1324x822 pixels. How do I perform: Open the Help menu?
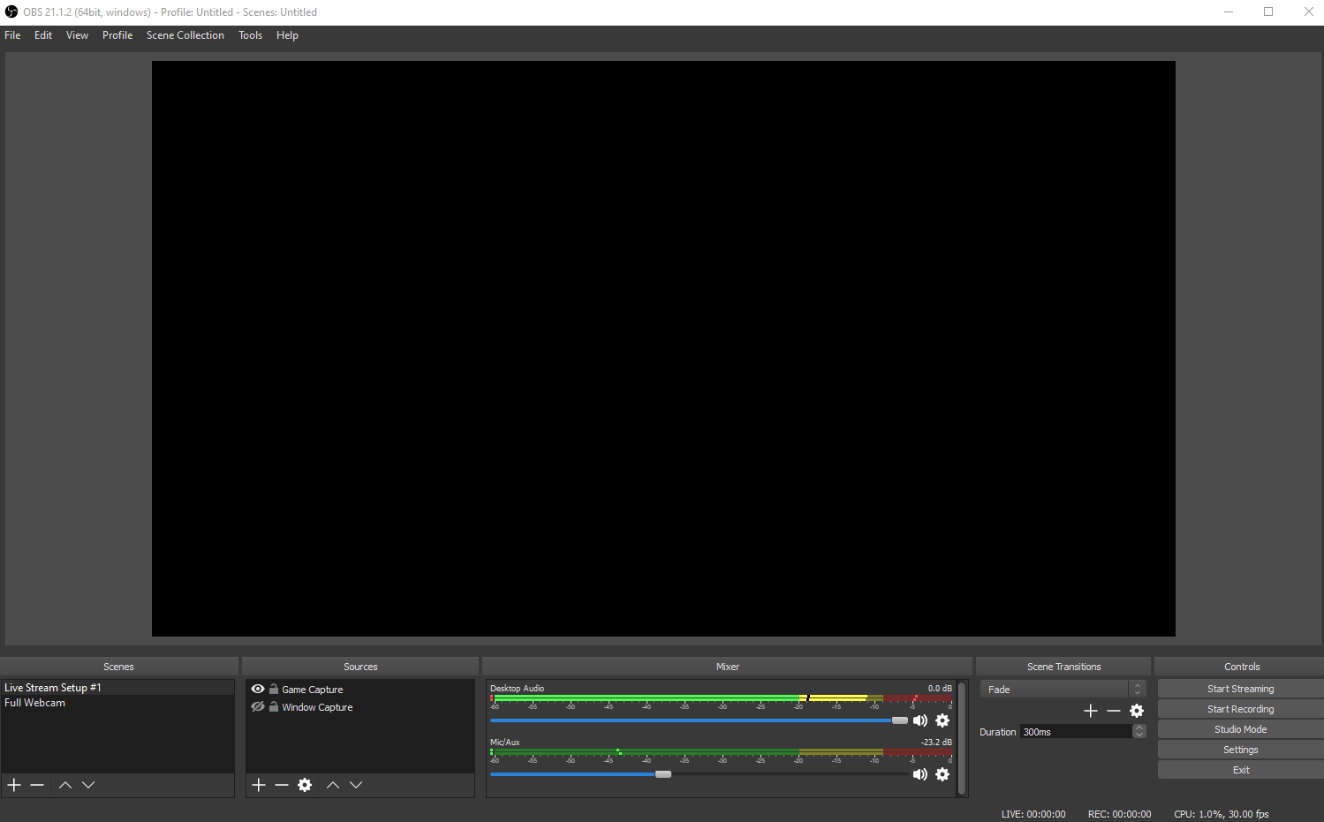click(x=287, y=35)
